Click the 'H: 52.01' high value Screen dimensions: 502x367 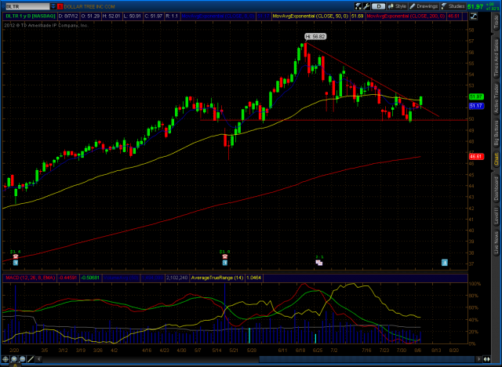(x=111, y=16)
